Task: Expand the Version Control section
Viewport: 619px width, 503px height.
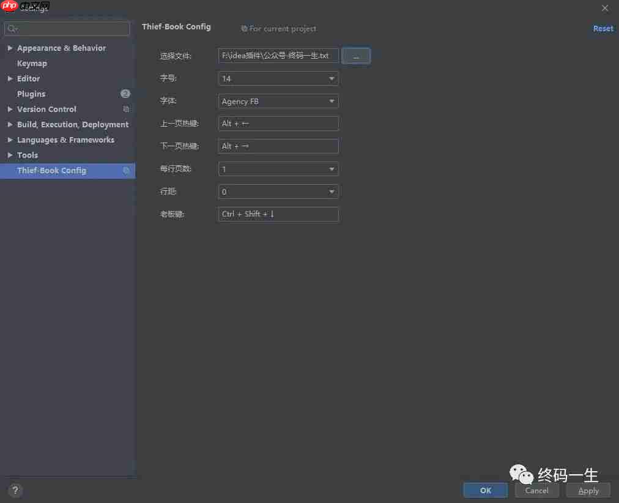Action: 10,109
